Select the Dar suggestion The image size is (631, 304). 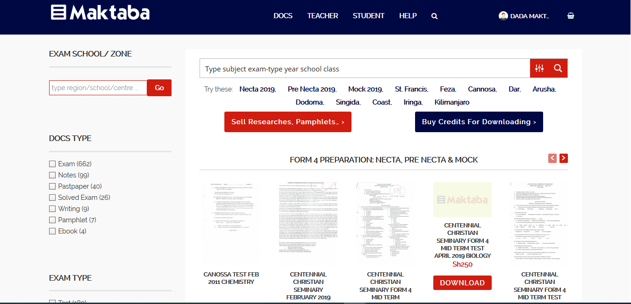tap(515, 89)
